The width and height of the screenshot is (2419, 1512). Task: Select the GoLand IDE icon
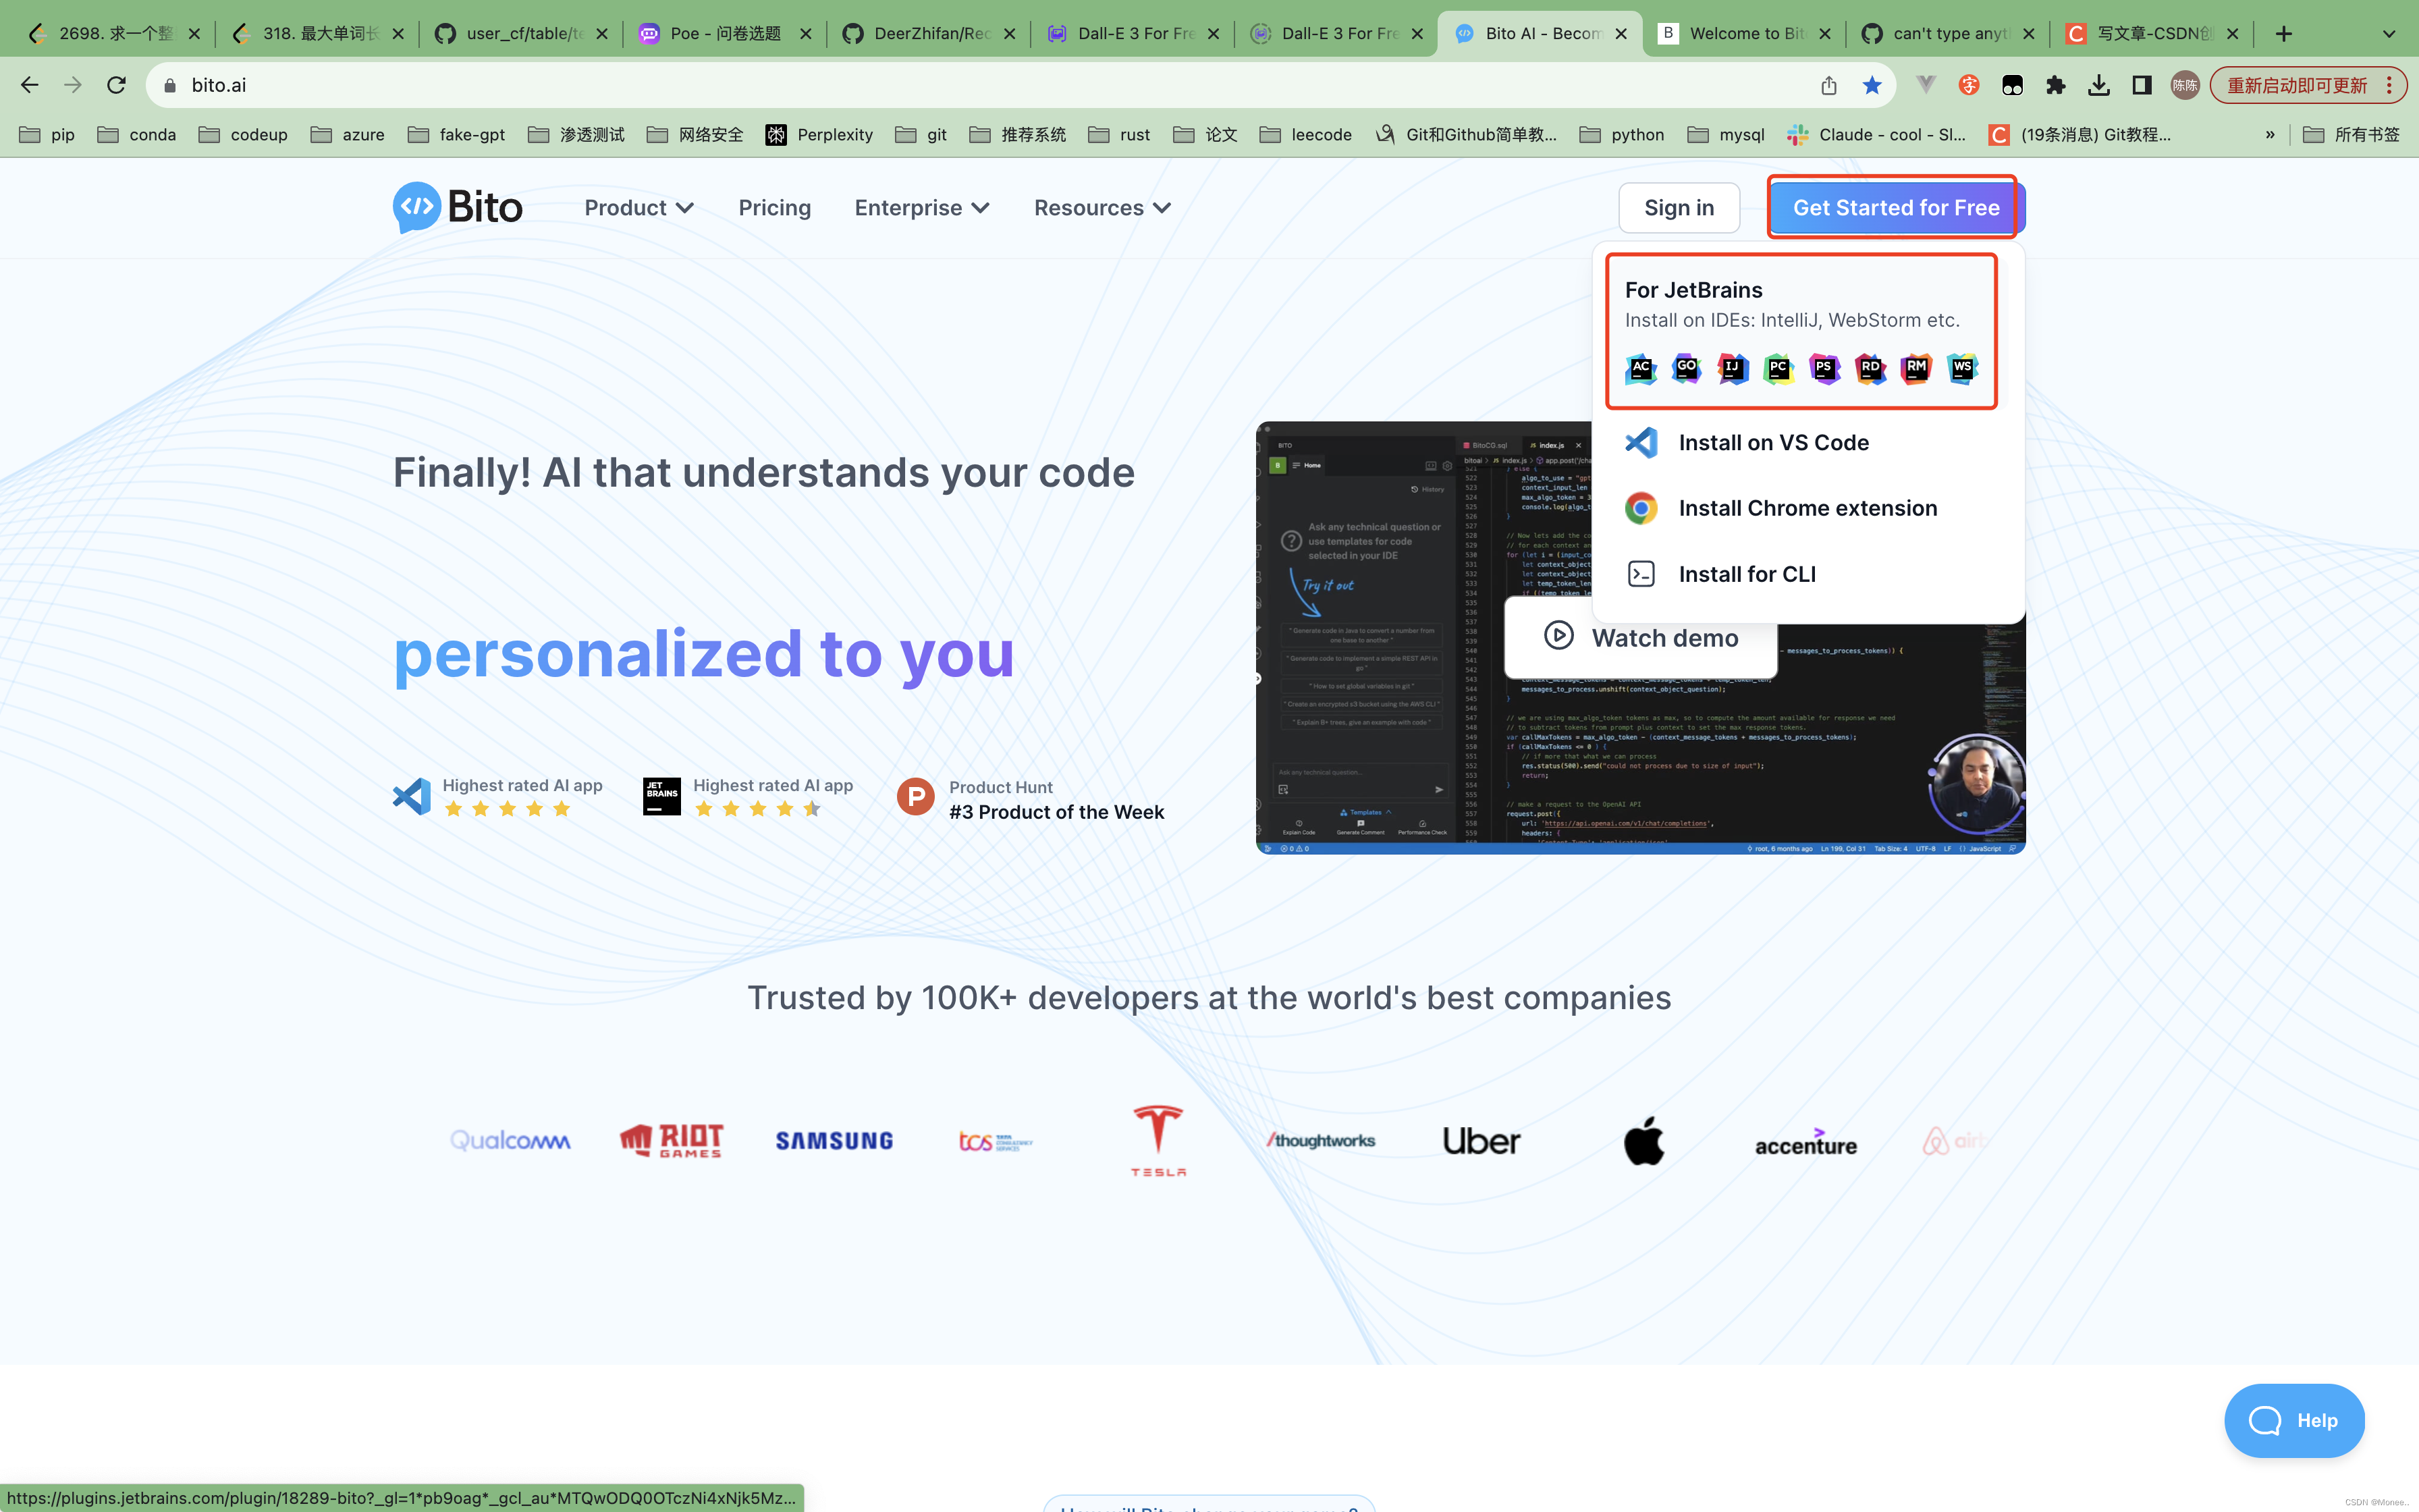tap(1686, 369)
